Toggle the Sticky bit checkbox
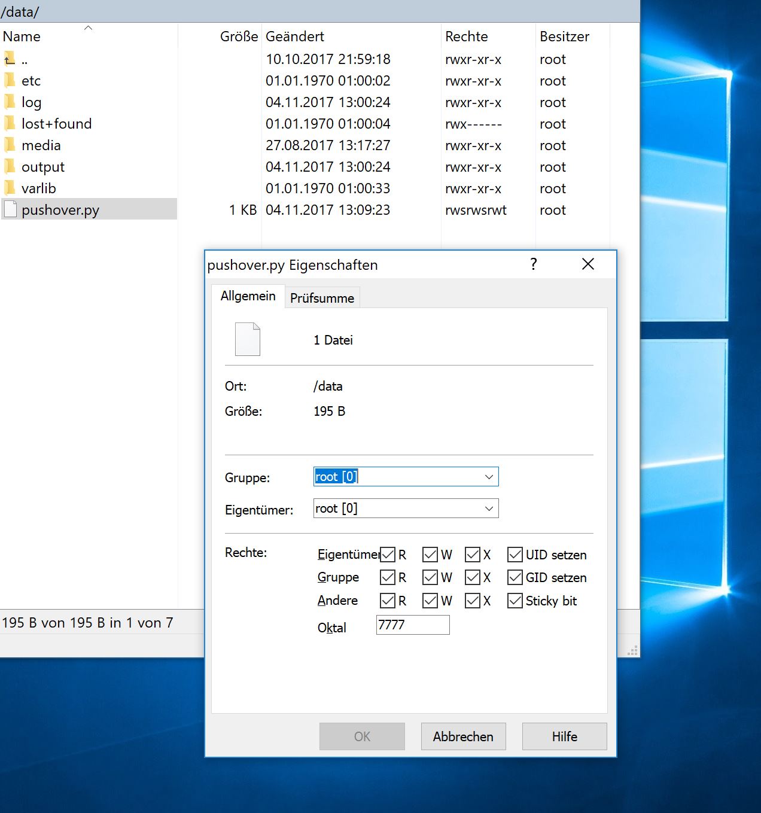761x813 pixels. pos(515,601)
